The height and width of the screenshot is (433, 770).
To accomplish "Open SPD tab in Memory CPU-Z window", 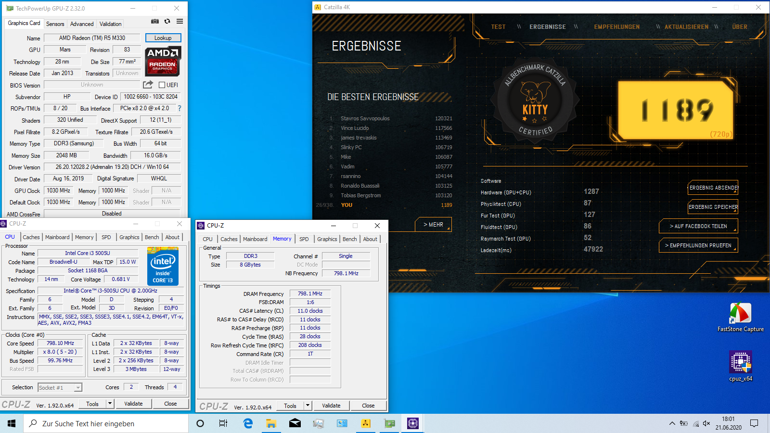I will pos(304,239).
